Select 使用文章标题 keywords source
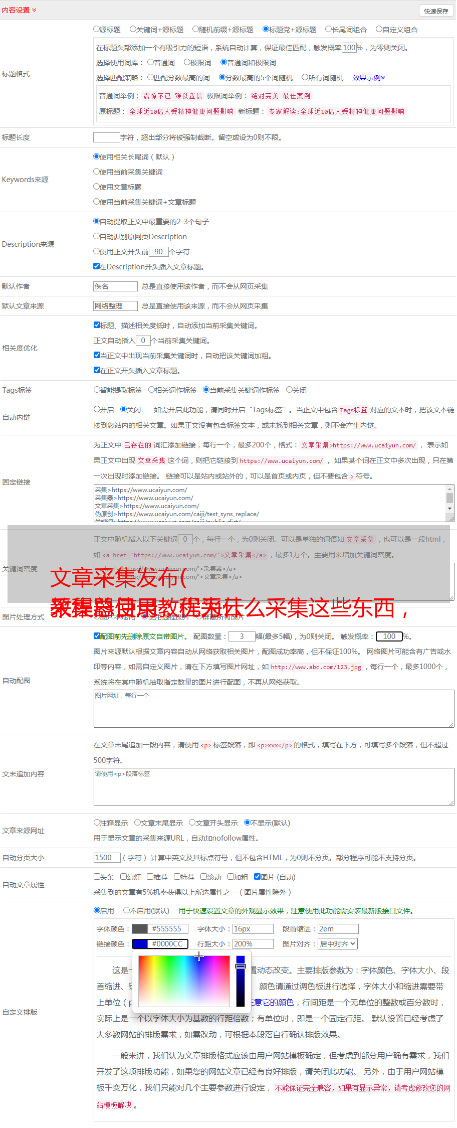The height and width of the screenshot is (1128, 457). click(97, 187)
